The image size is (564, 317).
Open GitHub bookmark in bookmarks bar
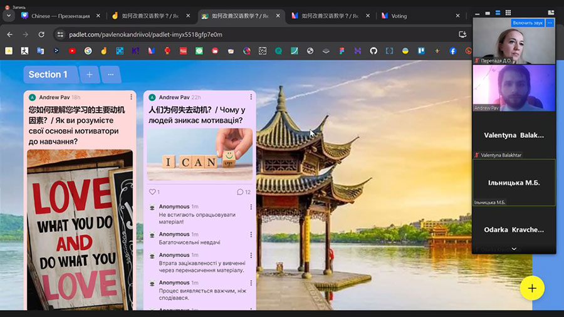pos(373,51)
